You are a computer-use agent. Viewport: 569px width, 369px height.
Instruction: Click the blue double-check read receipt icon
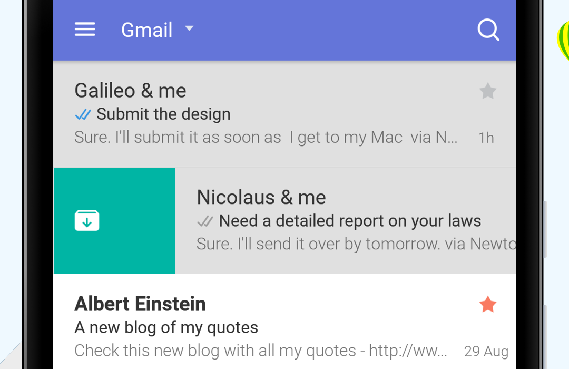(x=83, y=114)
